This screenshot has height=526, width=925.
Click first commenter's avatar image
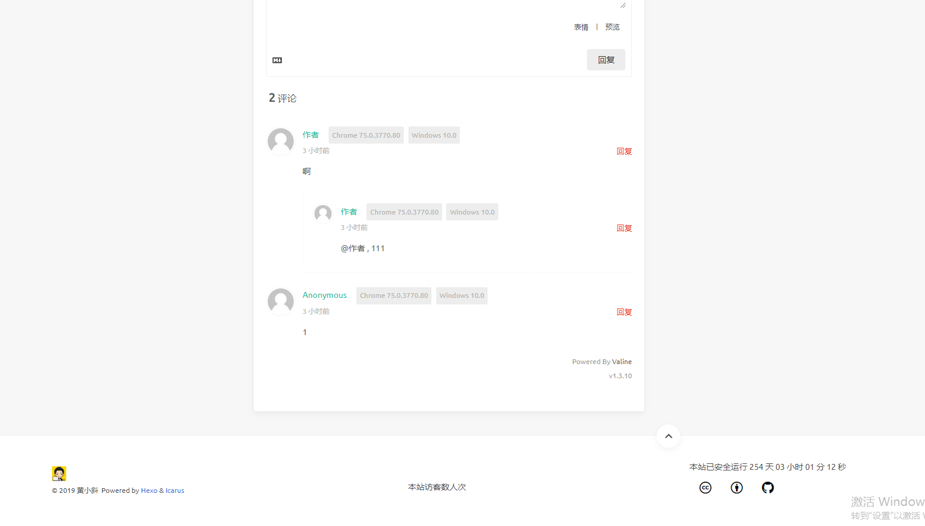click(281, 141)
